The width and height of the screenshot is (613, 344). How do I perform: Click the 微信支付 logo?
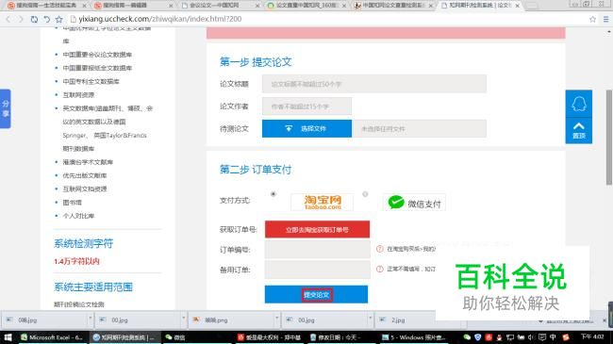[x=414, y=203]
